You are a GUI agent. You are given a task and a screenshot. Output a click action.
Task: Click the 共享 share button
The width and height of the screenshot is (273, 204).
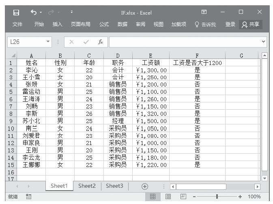(x=250, y=24)
